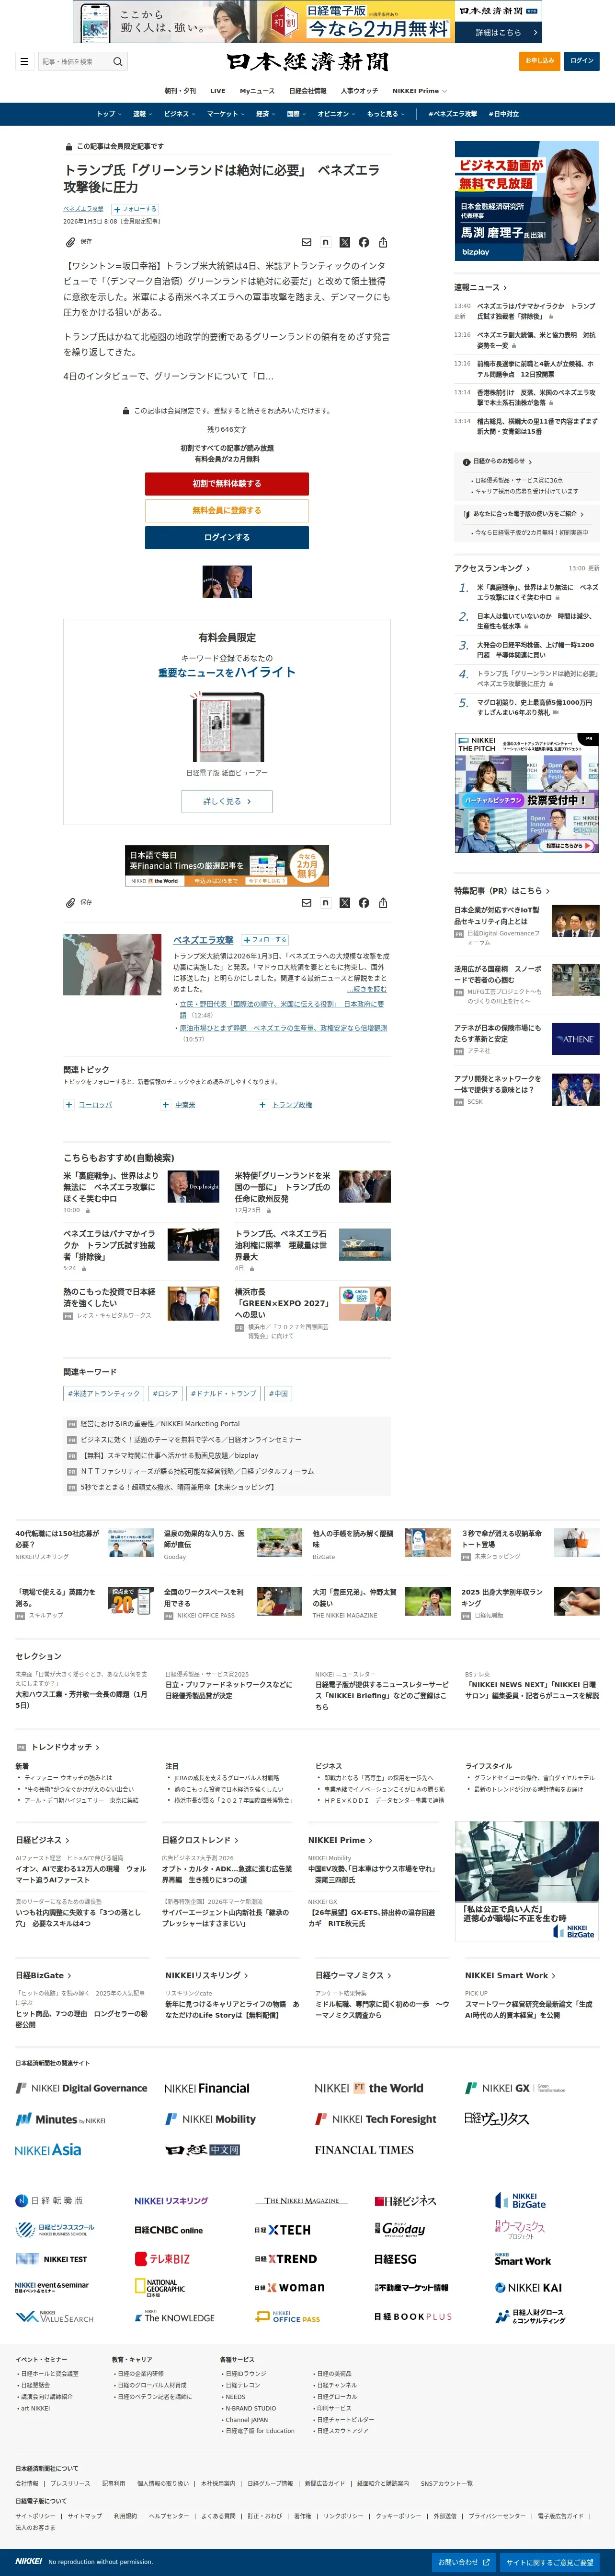Share on X via top icon
Screen dimensions: 615x2576
(x=344, y=242)
